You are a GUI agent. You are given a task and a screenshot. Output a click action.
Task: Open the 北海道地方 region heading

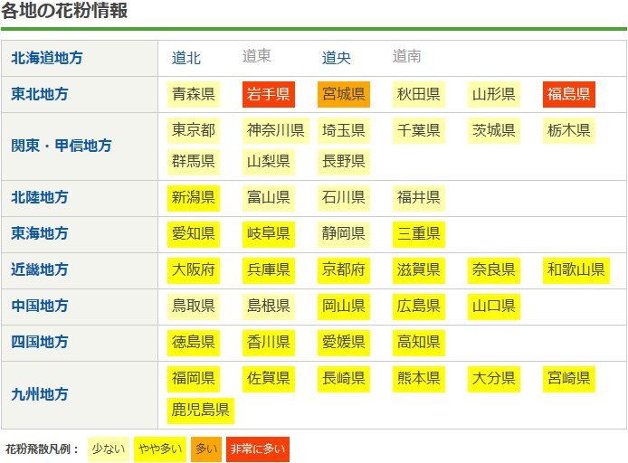click(46, 58)
